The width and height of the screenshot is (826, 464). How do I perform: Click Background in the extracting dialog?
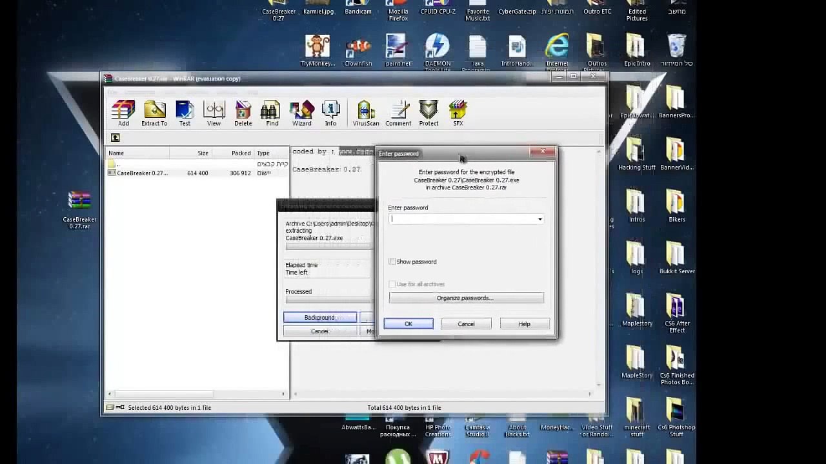pyautogui.click(x=320, y=317)
